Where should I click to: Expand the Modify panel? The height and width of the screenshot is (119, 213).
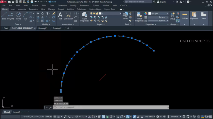pyautogui.click(x=46, y=24)
